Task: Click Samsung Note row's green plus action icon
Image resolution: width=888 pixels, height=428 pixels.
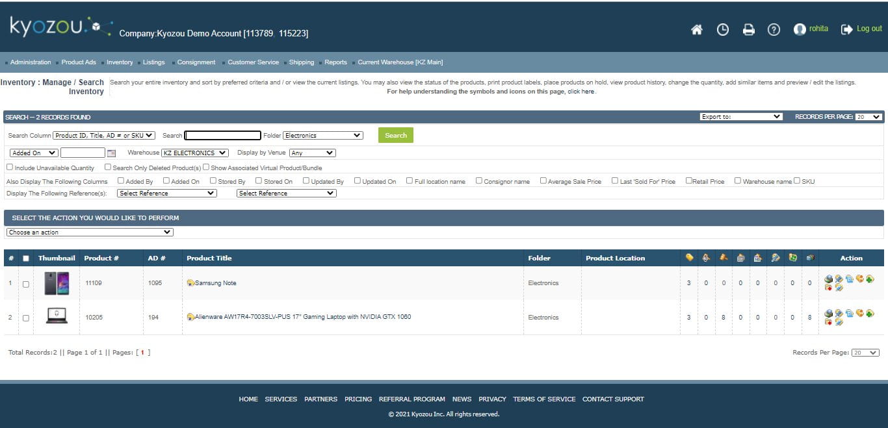Action: pos(870,279)
